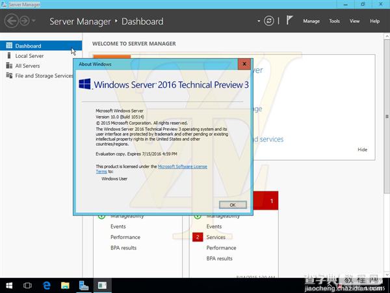
Task: Click the red tile header count 1
Action: 272,201
